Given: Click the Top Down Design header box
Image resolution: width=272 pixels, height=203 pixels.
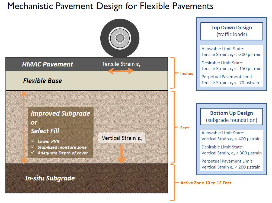Looking at the screenshot, I should coord(232,31).
